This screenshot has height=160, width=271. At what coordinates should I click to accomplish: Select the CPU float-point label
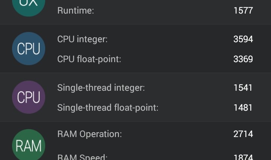89,59
